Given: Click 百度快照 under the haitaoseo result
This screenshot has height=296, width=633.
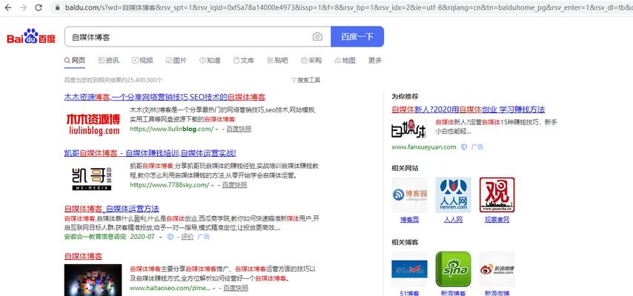Looking at the screenshot, I should [236, 288].
